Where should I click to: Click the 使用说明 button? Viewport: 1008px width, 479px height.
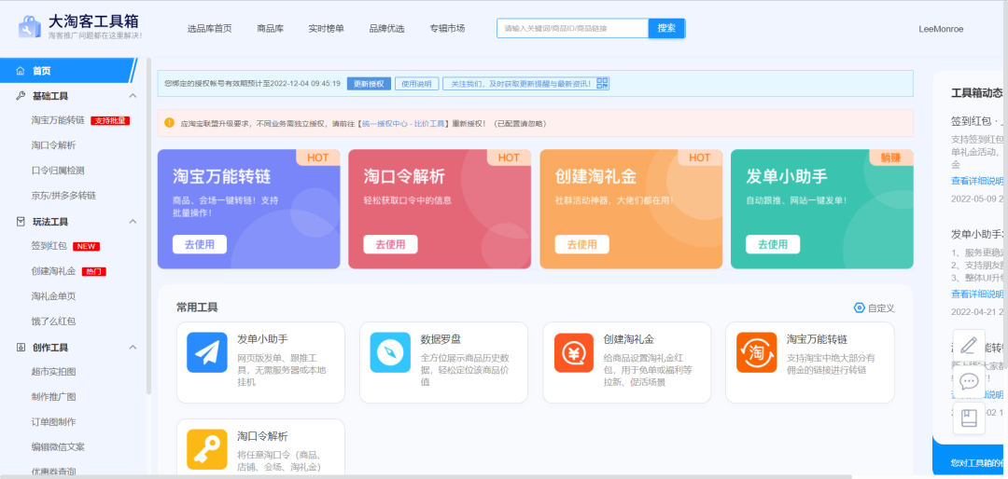coord(416,84)
